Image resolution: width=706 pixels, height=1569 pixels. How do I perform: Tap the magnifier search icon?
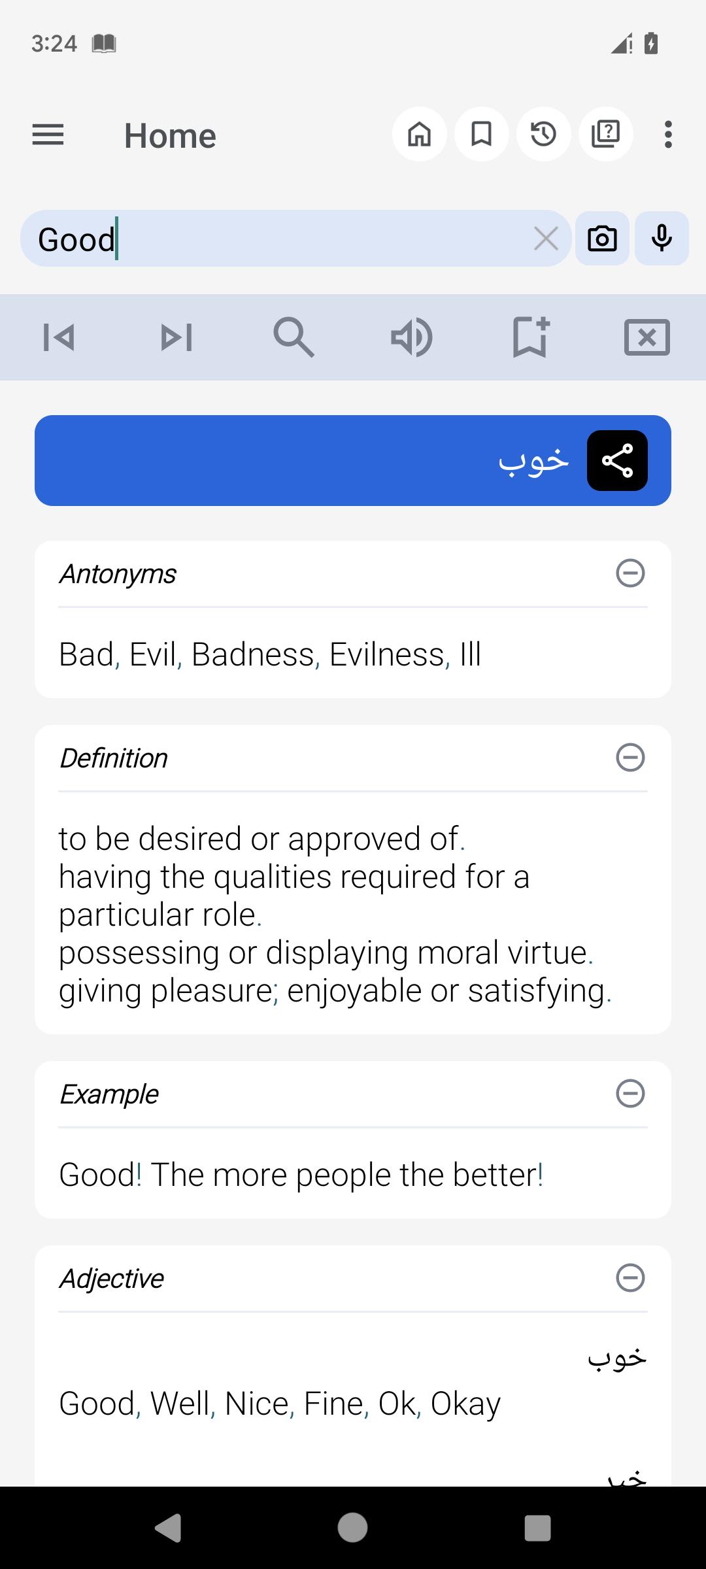coord(294,337)
